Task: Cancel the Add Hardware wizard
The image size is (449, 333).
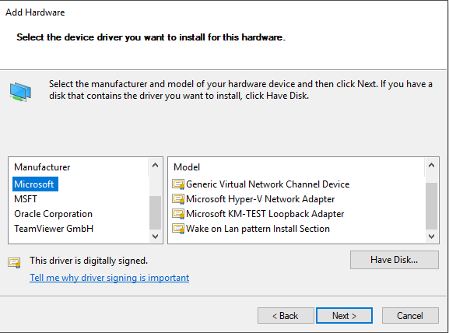Action: point(410,316)
